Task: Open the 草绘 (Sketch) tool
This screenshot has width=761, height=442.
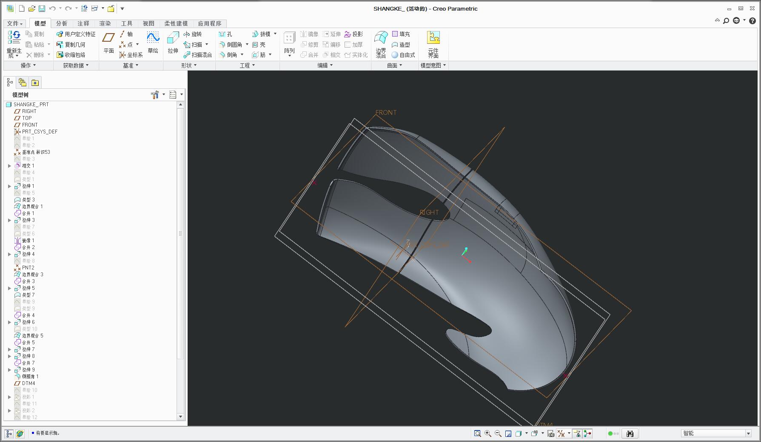Action: (x=153, y=42)
